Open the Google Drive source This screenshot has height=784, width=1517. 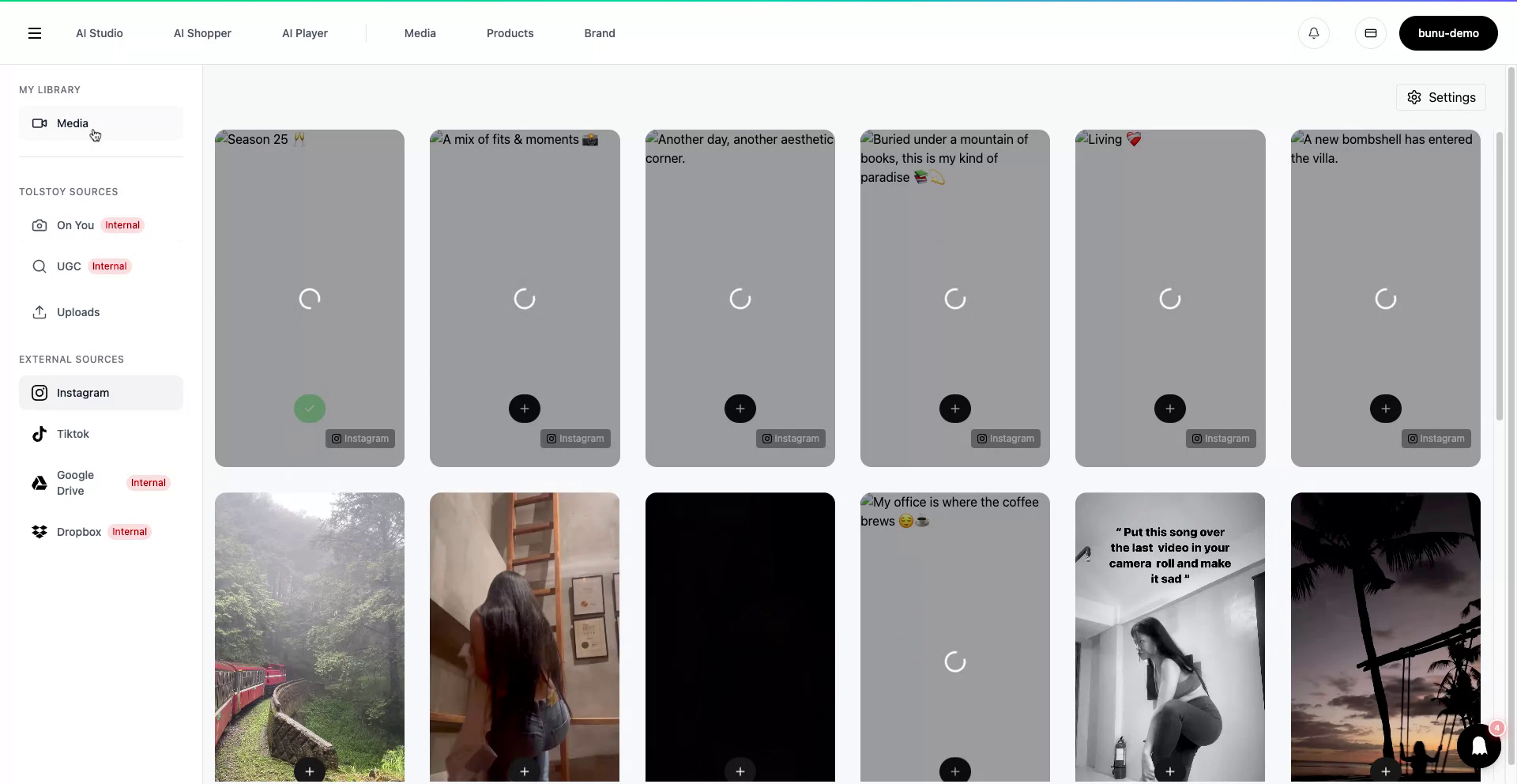tap(75, 483)
